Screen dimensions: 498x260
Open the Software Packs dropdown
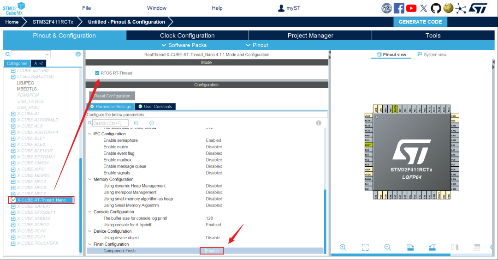pos(184,45)
